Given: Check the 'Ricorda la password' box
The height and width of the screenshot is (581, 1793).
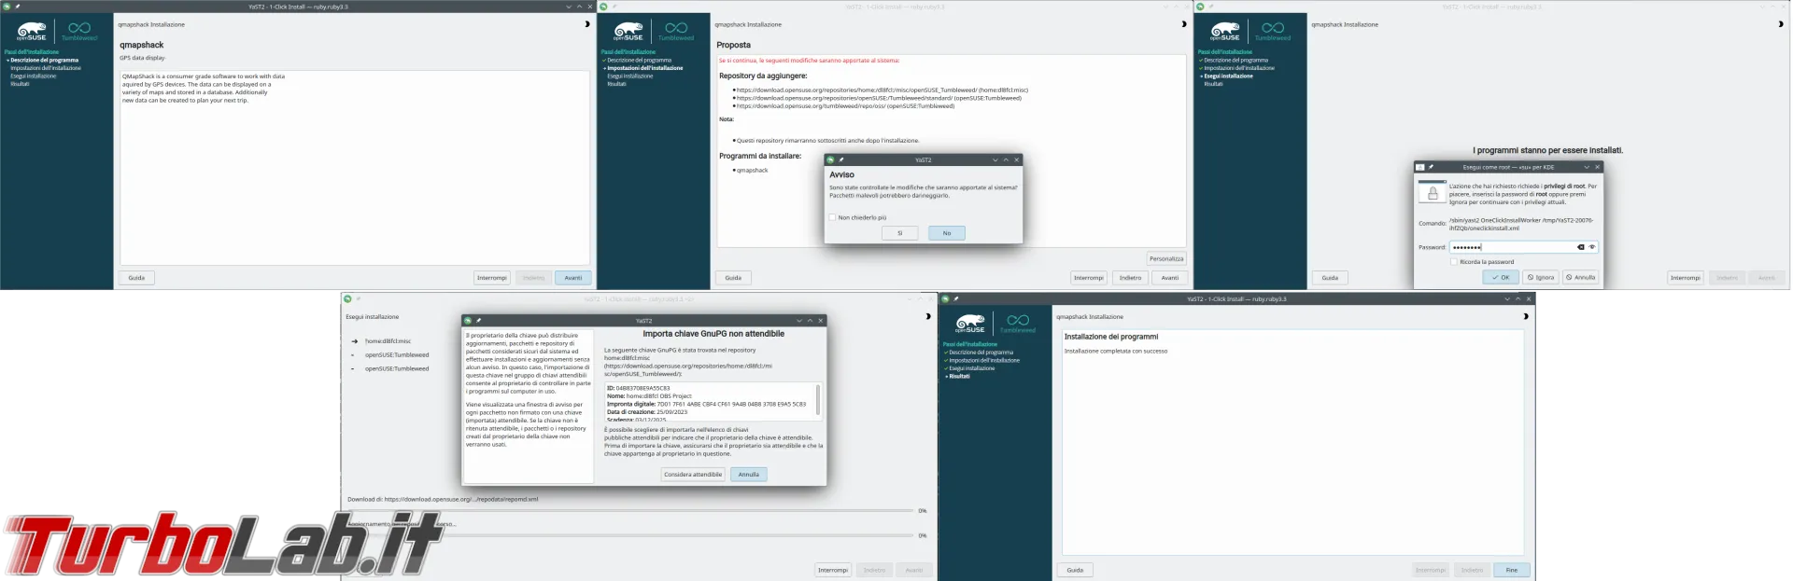Looking at the screenshot, I should click(x=1453, y=262).
